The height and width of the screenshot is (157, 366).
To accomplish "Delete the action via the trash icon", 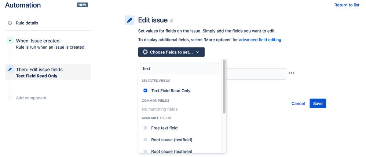I will pos(172,20).
